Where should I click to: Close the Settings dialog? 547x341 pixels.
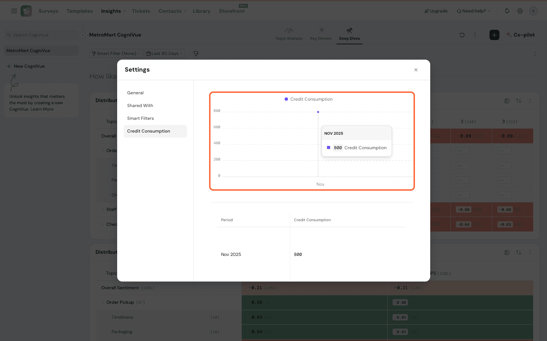[416, 70]
